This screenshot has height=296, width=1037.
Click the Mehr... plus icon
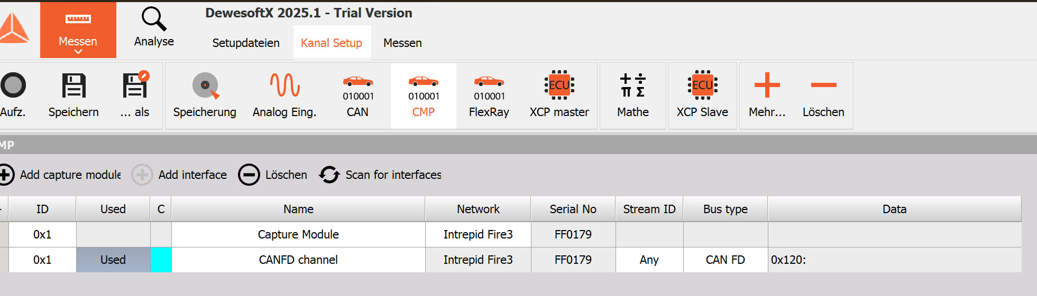(767, 85)
